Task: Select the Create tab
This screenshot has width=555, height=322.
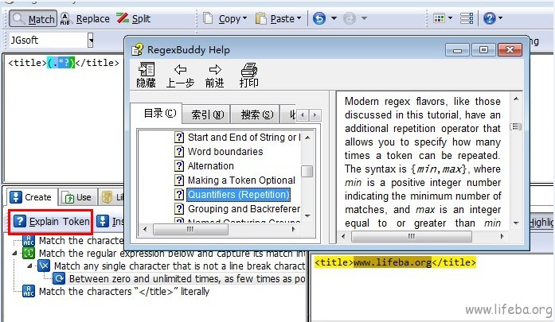Action: (x=31, y=197)
